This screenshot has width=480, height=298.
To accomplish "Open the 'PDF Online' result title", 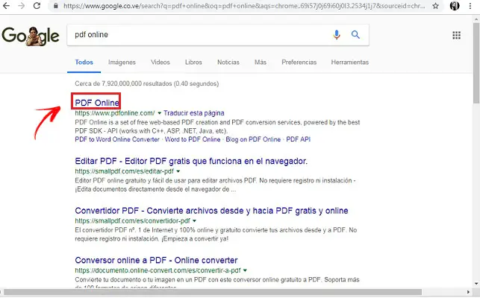I will [97, 103].
